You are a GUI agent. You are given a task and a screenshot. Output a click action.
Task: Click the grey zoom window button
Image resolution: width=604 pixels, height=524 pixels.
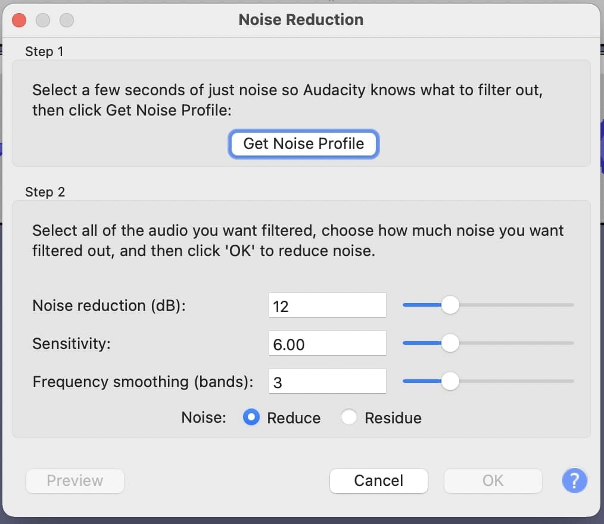coord(66,20)
